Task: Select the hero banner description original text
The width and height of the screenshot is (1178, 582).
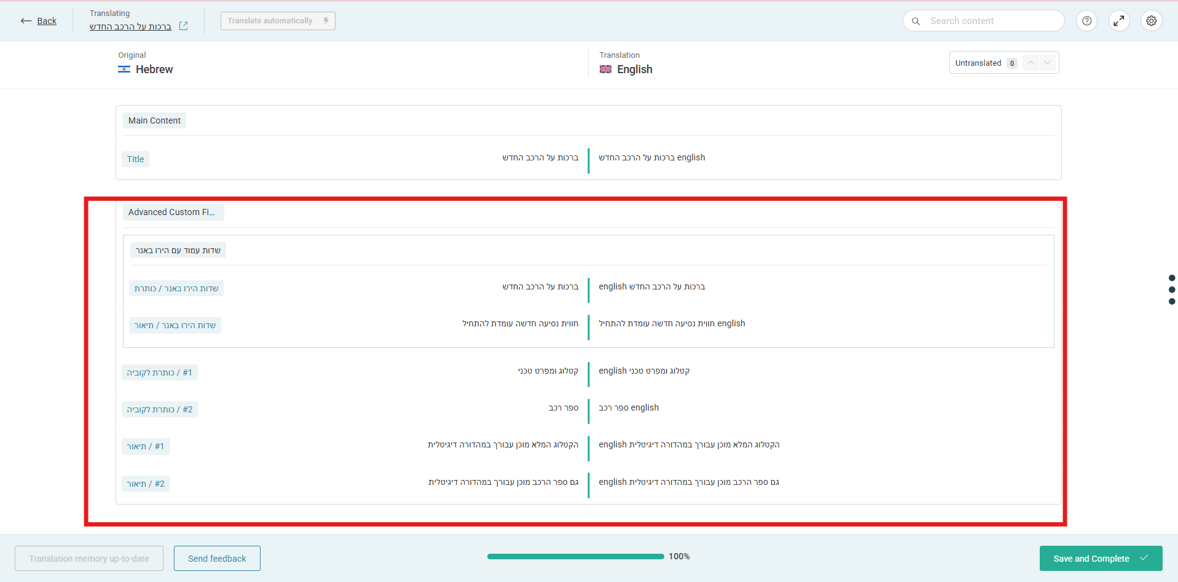Action: pyautogui.click(x=520, y=324)
